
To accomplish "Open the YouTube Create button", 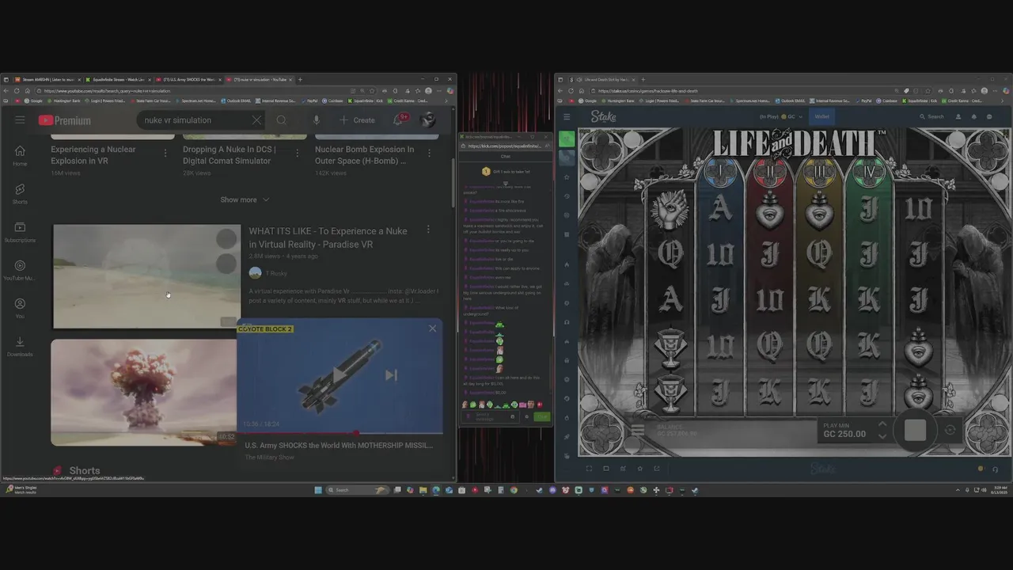I will click(x=357, y=120).
